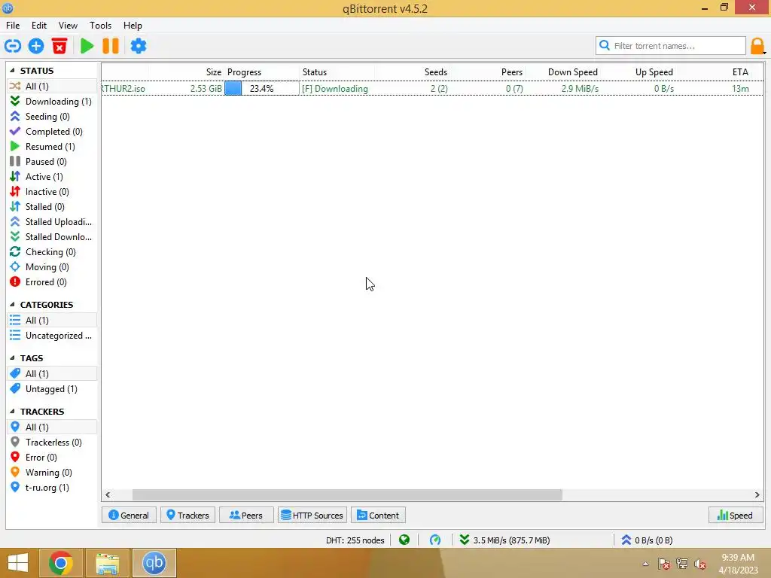Select the tracker Error (0) filter
This screenshot has height=578, width=771.
coord(52,458)
